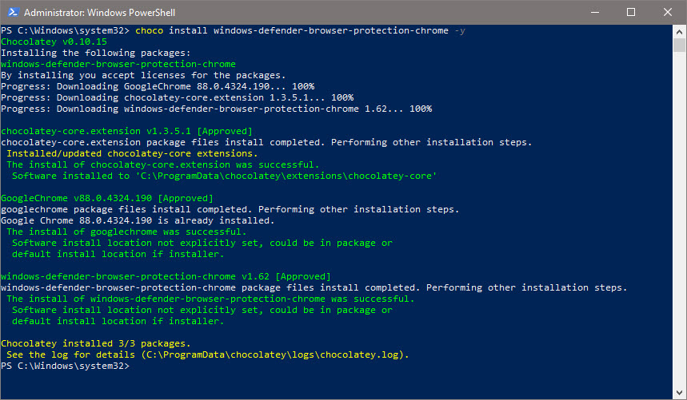Image resolution: width=687 pixels, height=400 pixels.
Task: Click the 'chocolatey-core.extension v1.3.5.1 [Approved]' heading
Action: pyautogui.click(x=126, y=131)
